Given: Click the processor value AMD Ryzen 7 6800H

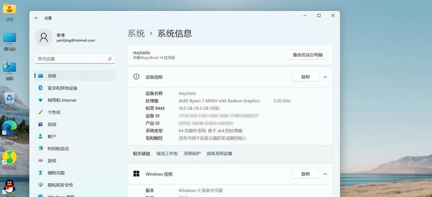Looking at the screenshot, I should [x=219, y=101].
